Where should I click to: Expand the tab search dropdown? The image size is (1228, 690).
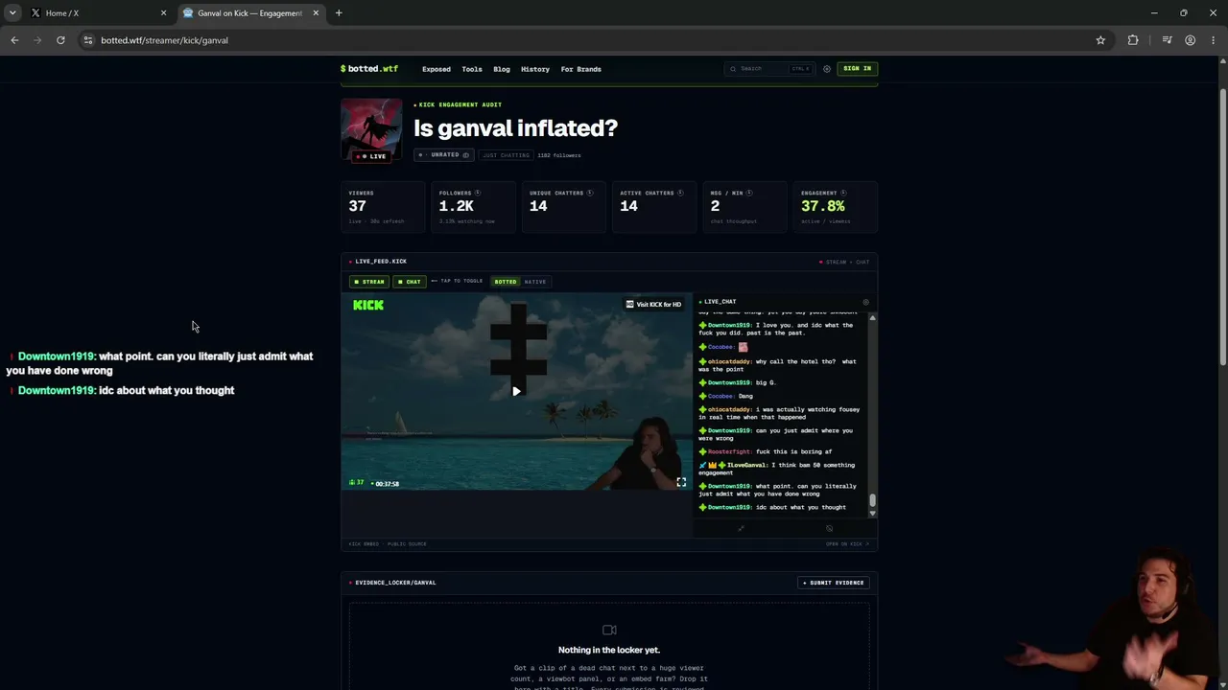[x=12, y=13]
